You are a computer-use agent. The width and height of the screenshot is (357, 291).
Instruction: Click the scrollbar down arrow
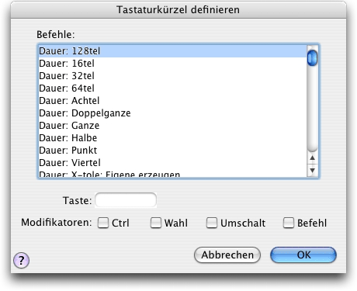[x=312, y=171]
